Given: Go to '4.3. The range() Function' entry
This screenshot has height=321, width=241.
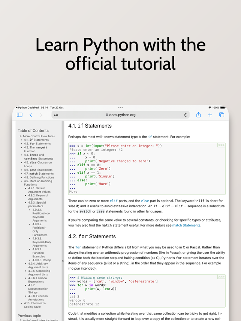Looking at the screenshot, I should [36, 149].
